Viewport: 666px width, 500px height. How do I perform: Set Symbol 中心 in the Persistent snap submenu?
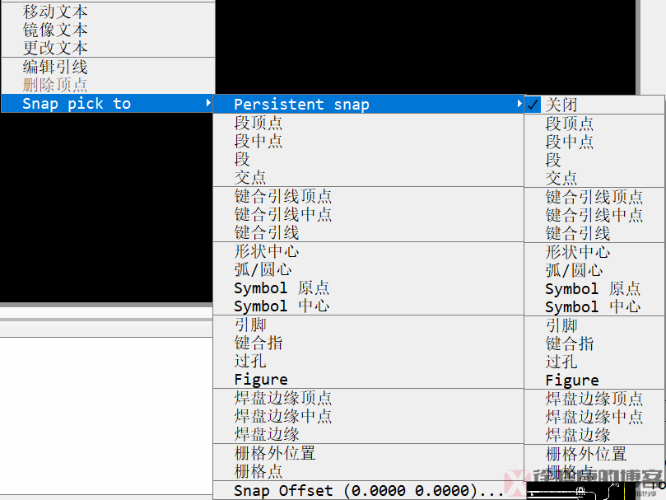pos(593,306)
